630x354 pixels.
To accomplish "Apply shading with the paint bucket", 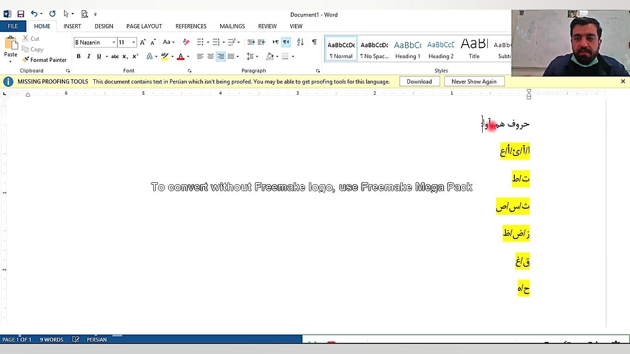I will tap(269, 57).
